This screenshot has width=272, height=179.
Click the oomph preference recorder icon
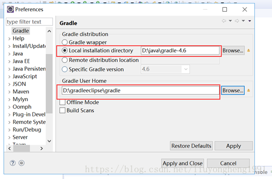pyautogui.click(x=22, y=163)
